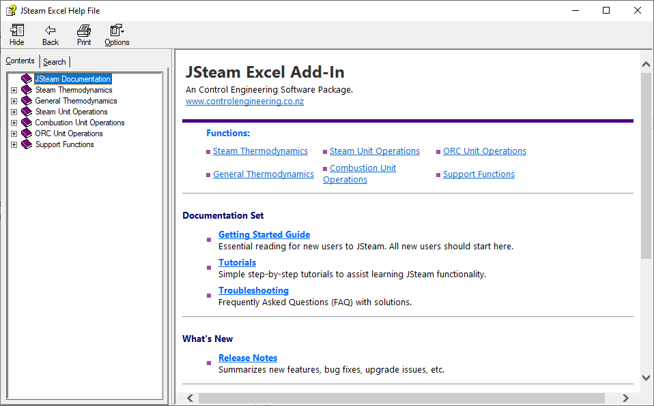This screenshot has width=654, height=406.
Task: Click the JSteam Documentation book icon
Action: pos(27,79)
